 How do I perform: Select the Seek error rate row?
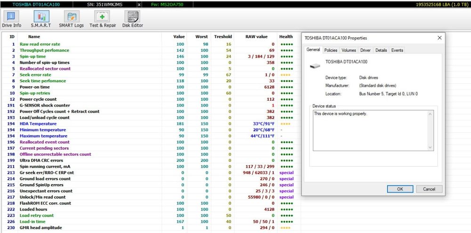(x=151, y=75)
